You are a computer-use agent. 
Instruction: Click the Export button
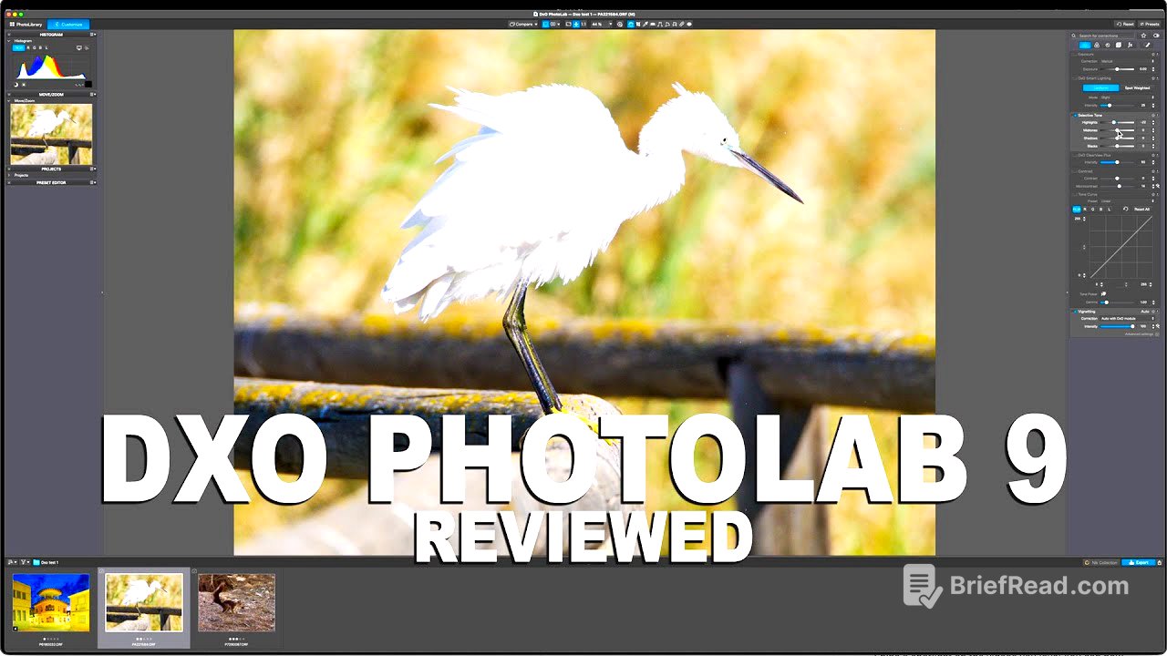coord(1139,562)
